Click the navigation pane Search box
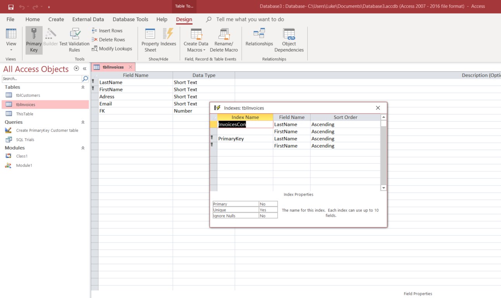Image resolution: width=501 pixels, height=298 pixels. [x=41, y=79]
